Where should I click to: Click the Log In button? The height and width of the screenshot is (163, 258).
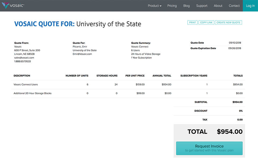tap(250, 6)
